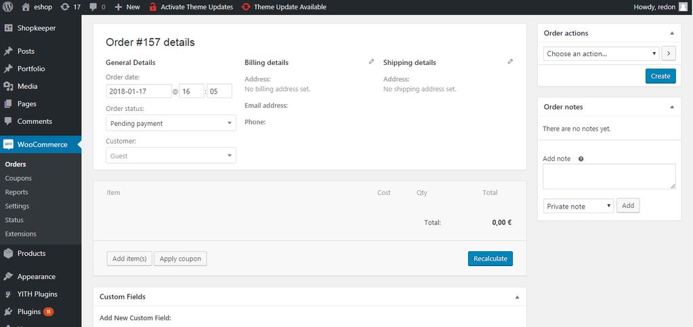Click the Media icon in sidebar
Viewport: 693px width, 327px height.
(8, 87)
